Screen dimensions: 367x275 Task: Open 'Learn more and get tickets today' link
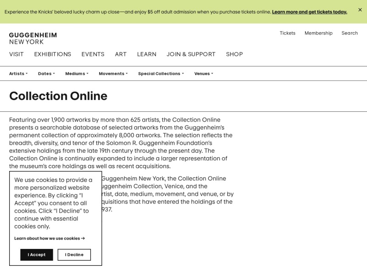click(309, 12)
